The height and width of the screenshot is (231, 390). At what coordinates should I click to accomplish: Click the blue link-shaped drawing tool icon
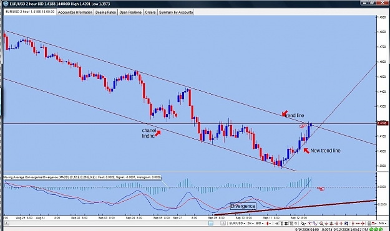315,224
